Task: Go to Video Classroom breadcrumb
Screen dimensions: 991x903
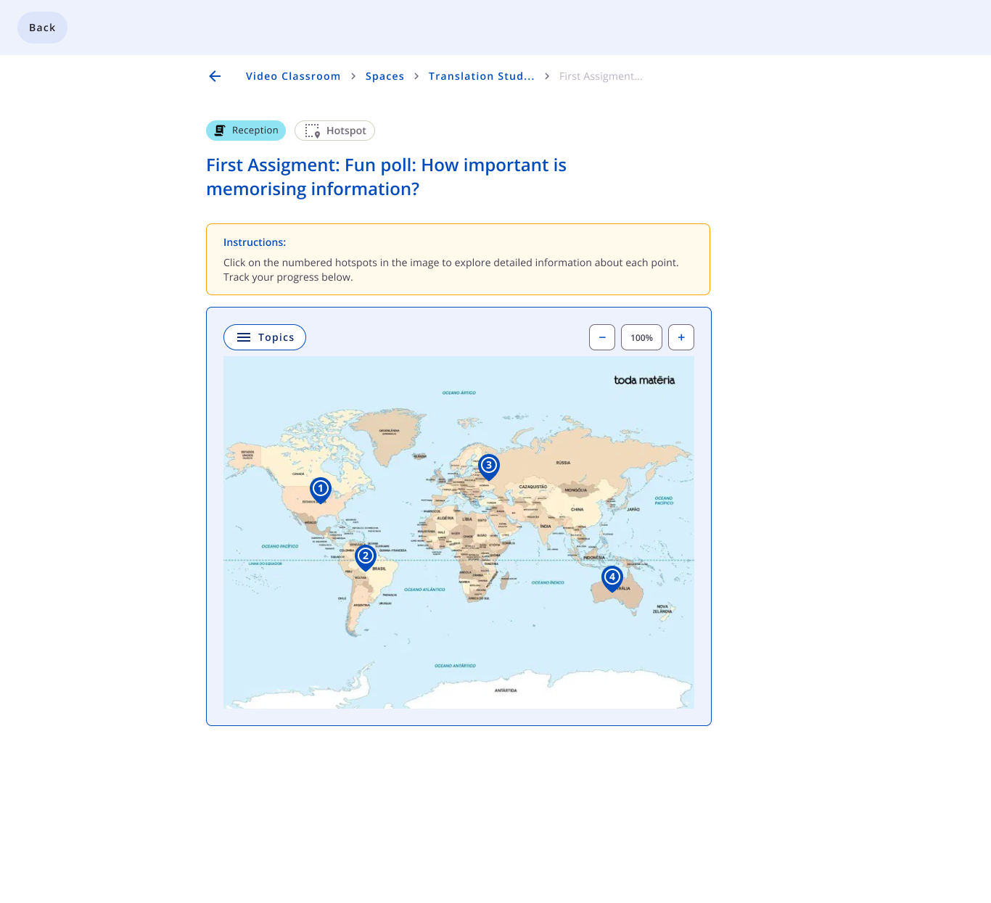Action: (x=293, y=76)
